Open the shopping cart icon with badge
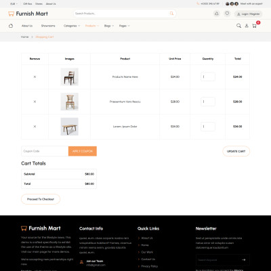Image resolution: width=271 pixels, height=271 pixels. pyautogui.click(x=255, y=26)
